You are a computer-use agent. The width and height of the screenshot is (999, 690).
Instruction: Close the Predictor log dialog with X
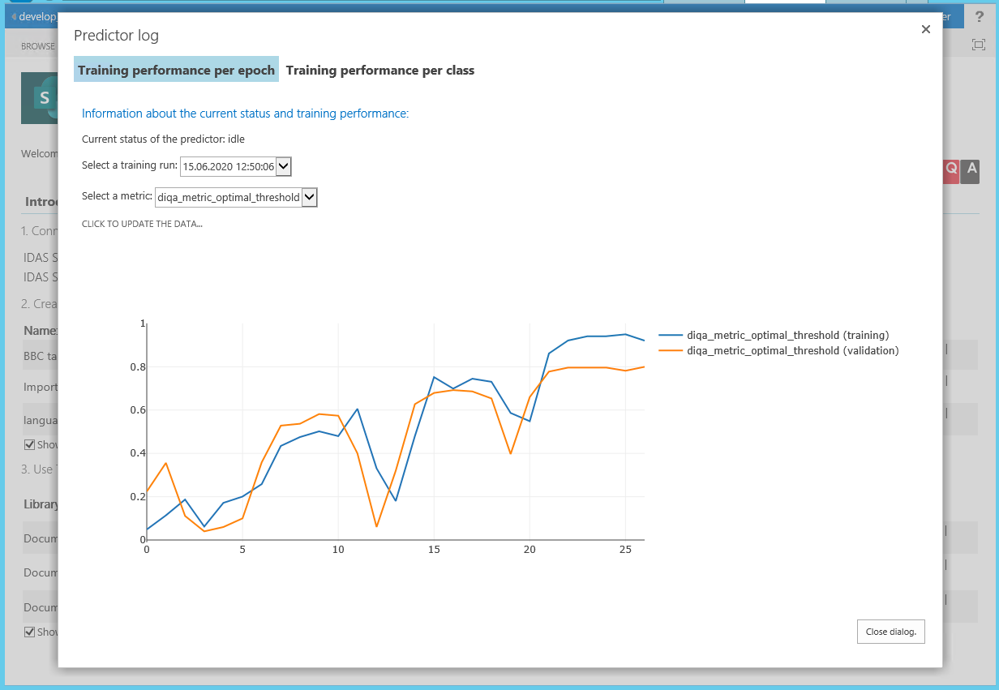(x=926, y=29)
